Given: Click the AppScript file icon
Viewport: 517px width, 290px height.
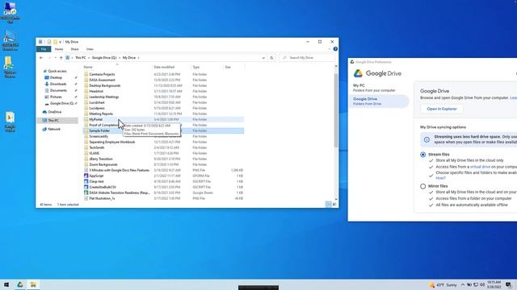Looking at the screenshot, I should coord(86,176).
